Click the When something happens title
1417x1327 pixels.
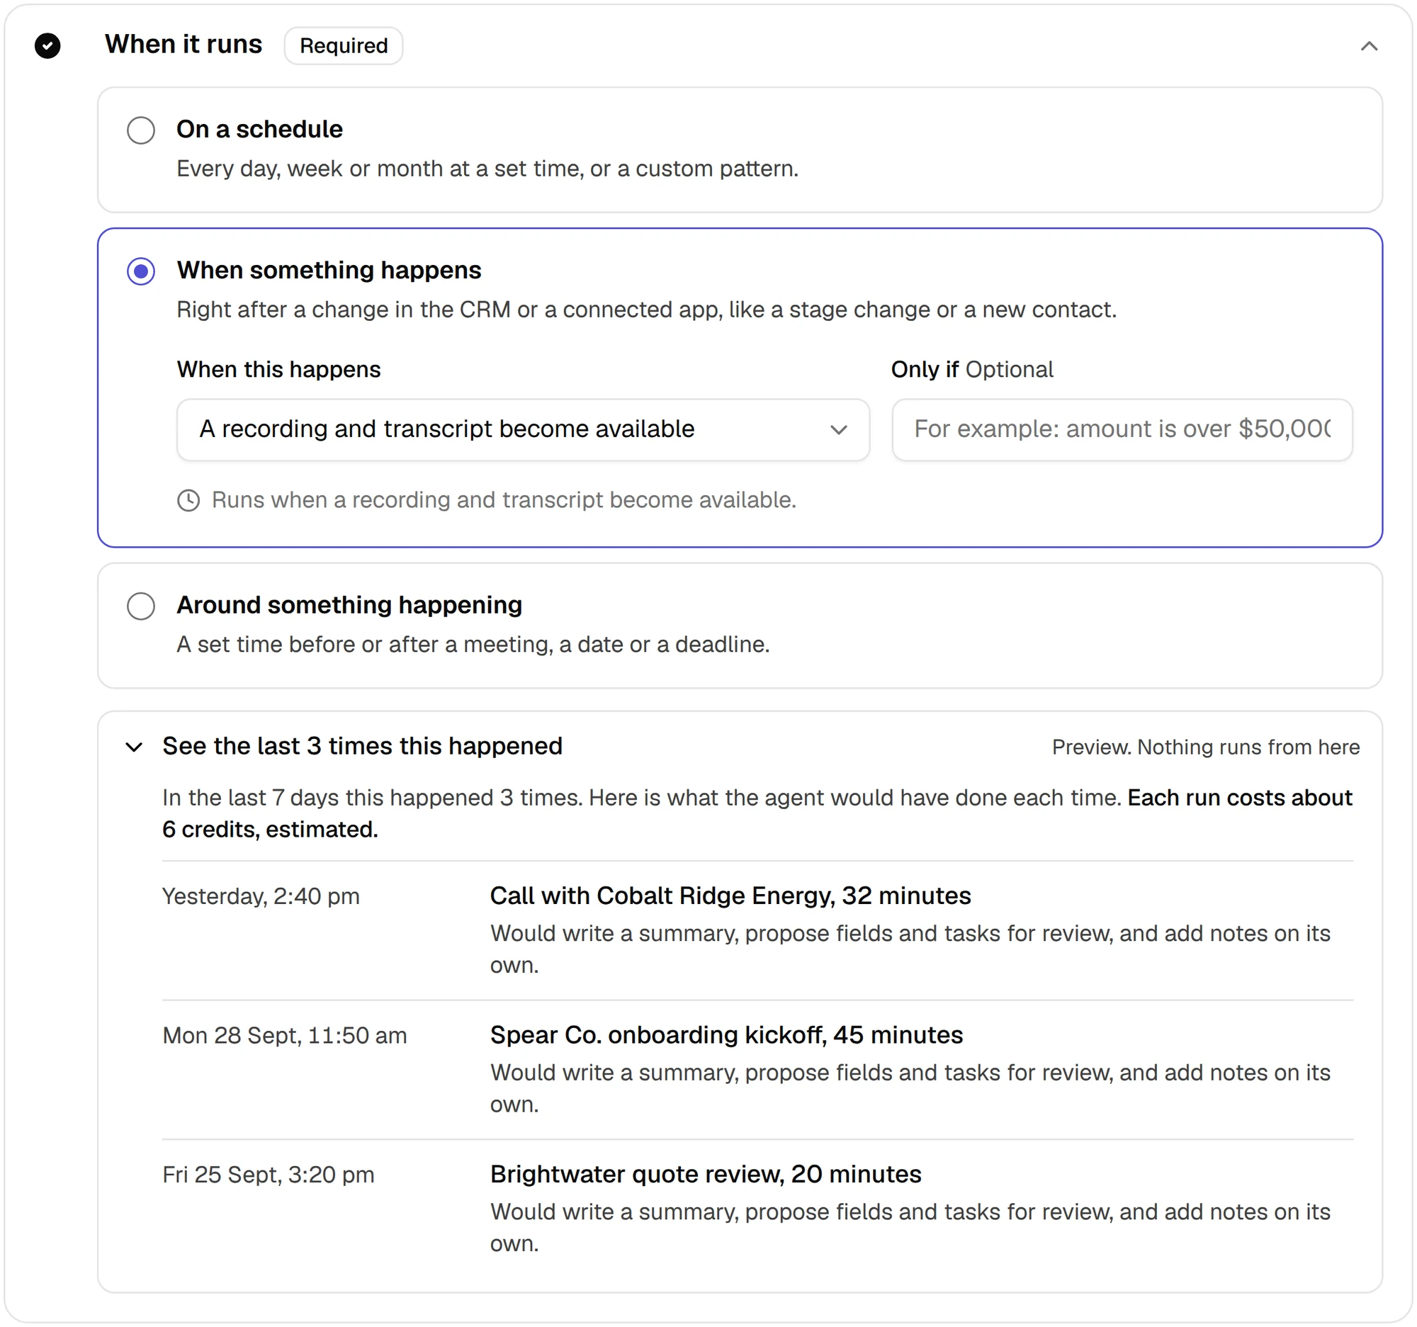(x=329, y=270)
